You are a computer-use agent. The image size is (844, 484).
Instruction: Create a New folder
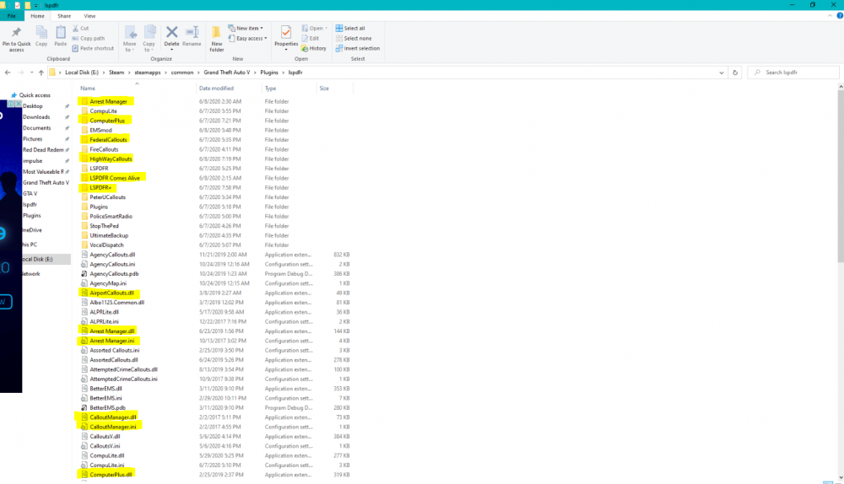[x=216, y=39]
